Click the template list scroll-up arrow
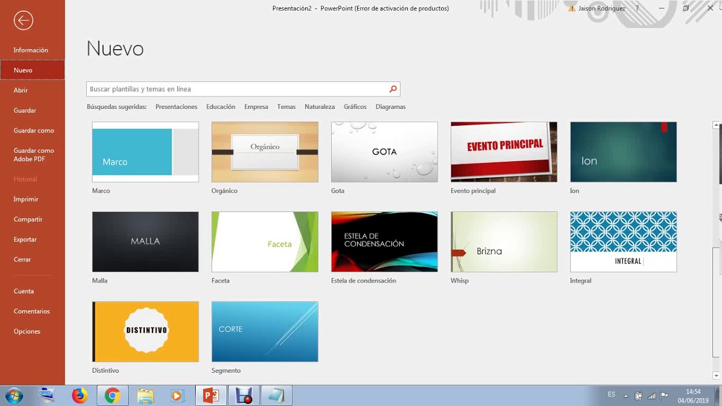The image size is (722, 406). click(x=716, y=125)
